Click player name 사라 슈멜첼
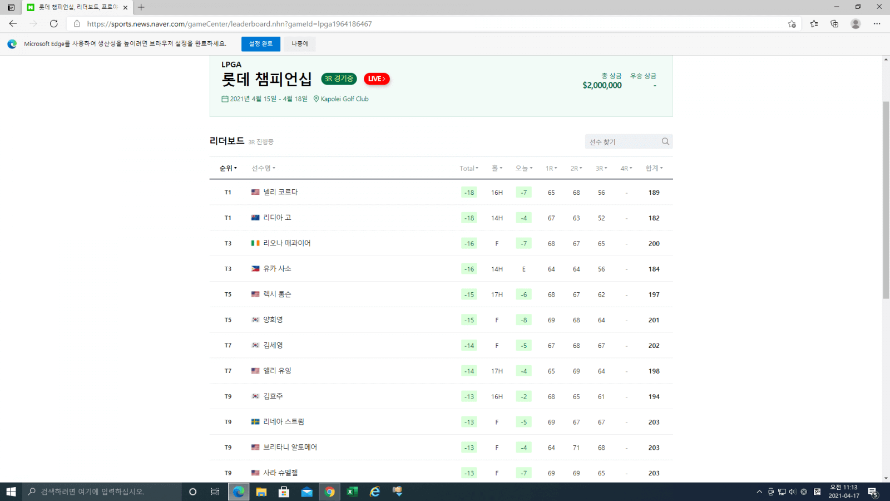Image resolution: width=890 pixels, height=501 pixels. pos(280,473)
